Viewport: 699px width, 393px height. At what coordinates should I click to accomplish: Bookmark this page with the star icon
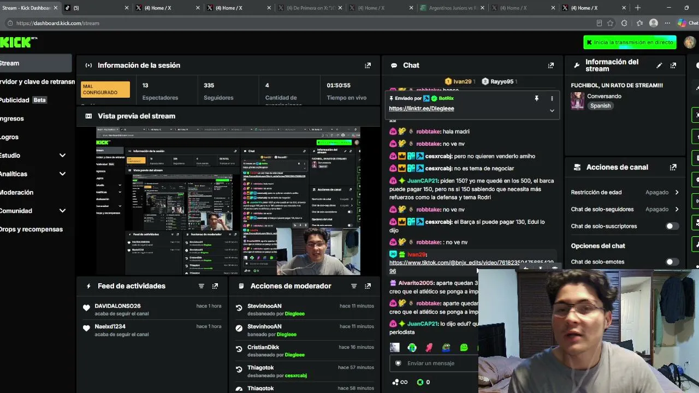pos(610,23)
